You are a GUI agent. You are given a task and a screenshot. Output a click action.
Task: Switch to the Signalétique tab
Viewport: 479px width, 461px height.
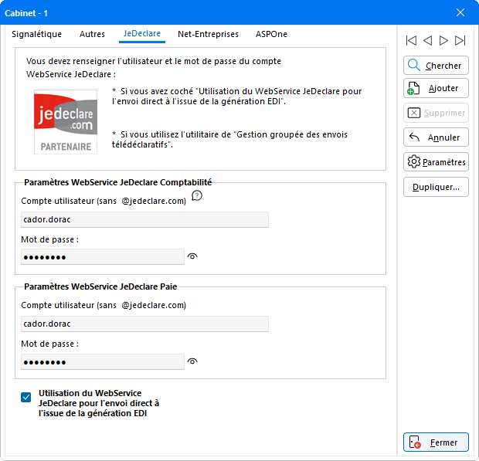(37, 34)
